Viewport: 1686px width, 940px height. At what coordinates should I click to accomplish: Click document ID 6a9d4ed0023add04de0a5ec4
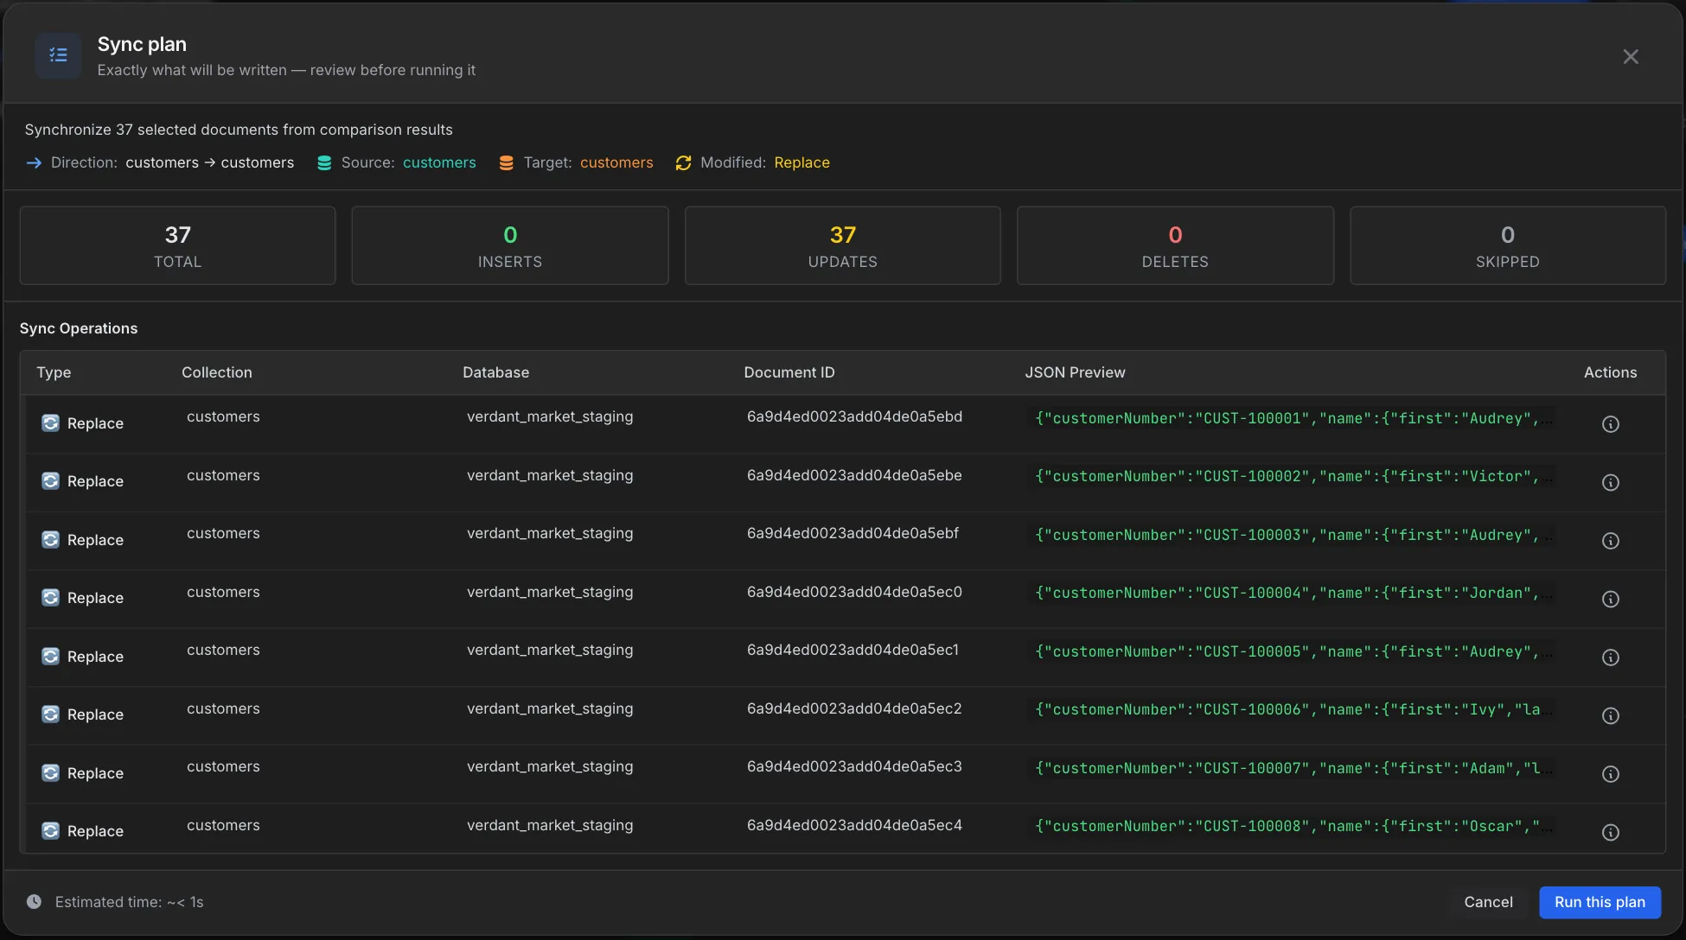tap(854, 825)
